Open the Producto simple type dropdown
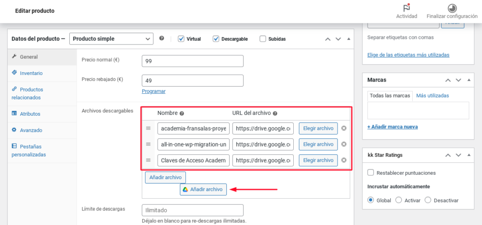 [111, 39]
